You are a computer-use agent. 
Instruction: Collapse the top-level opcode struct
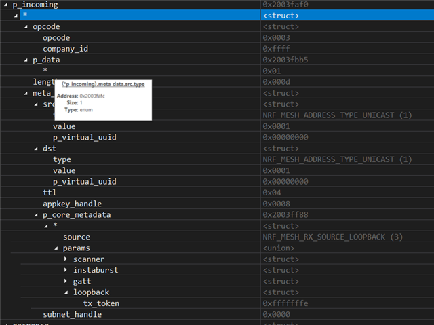26,26
